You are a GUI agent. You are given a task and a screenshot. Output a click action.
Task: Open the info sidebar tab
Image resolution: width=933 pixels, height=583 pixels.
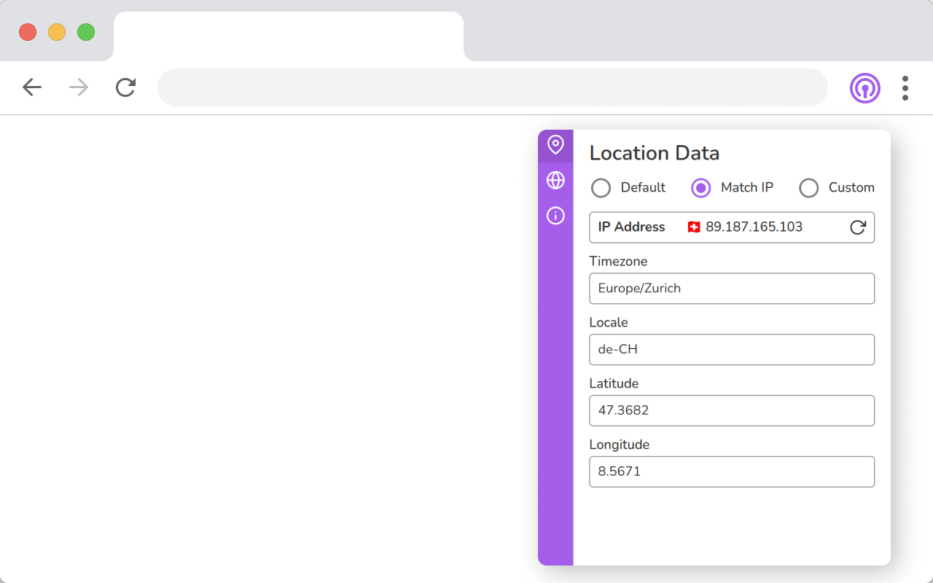pos(555,216)
